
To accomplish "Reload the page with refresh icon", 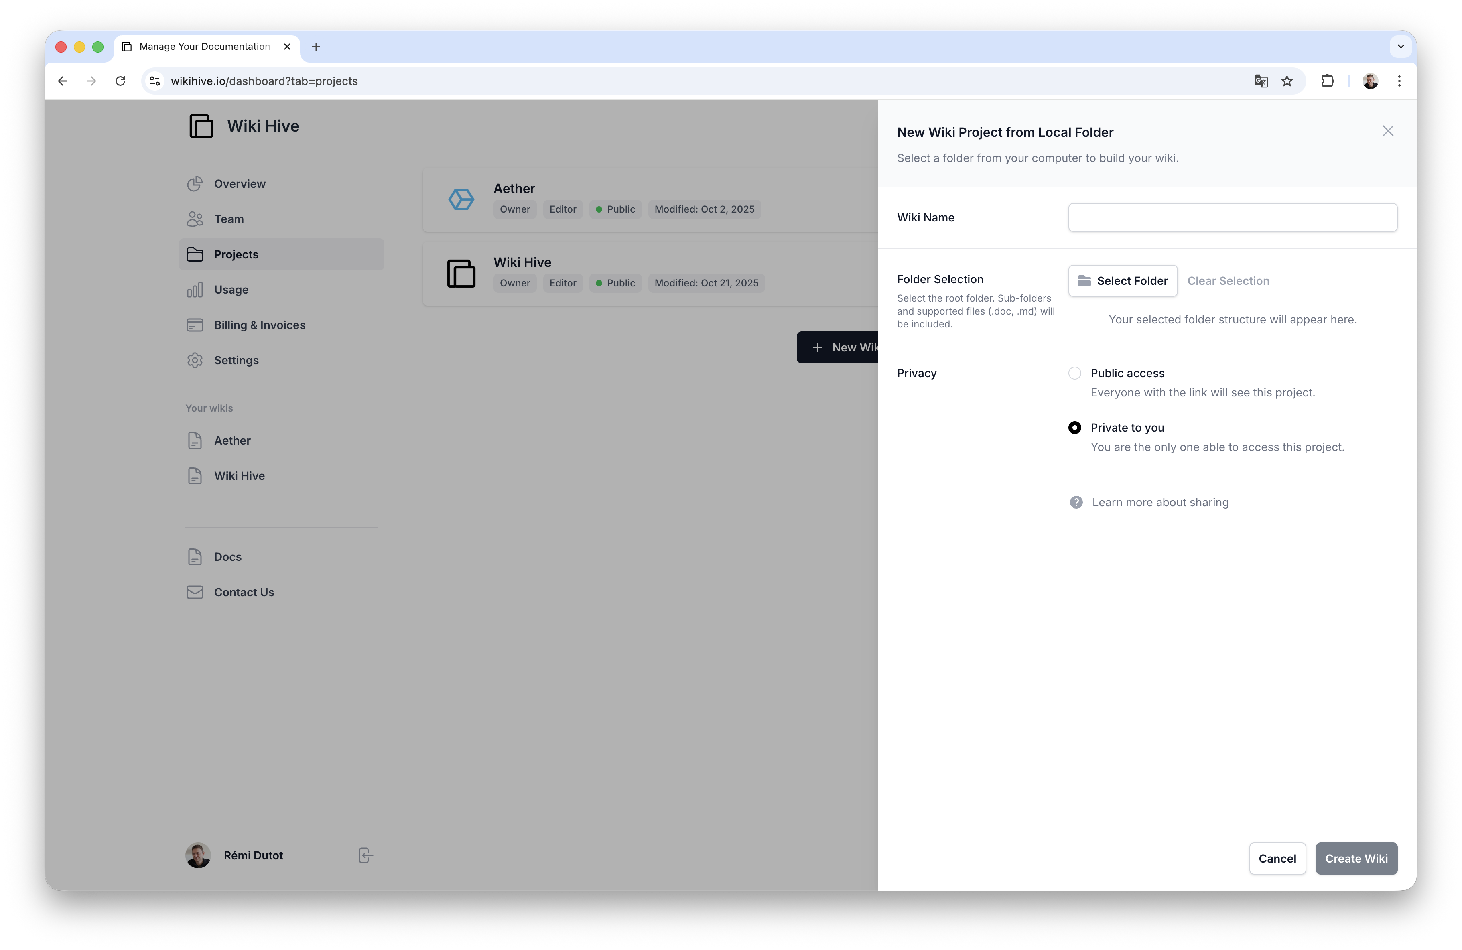I will [120, 81].
